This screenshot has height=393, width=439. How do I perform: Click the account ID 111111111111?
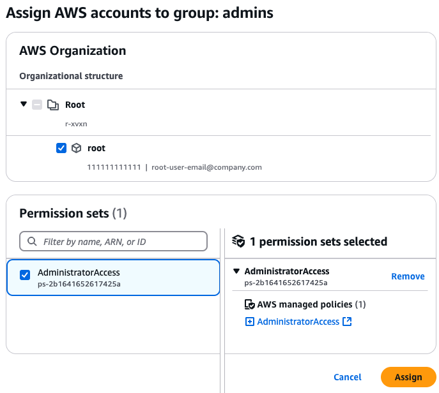(x=114, y=167)
